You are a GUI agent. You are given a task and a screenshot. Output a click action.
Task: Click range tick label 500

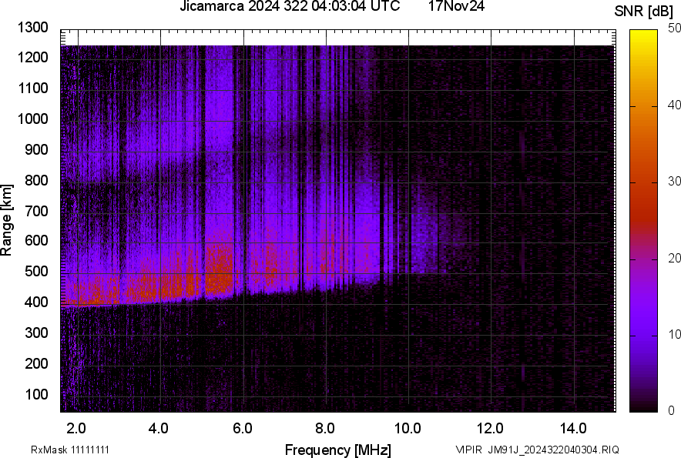tap(36, 271)
